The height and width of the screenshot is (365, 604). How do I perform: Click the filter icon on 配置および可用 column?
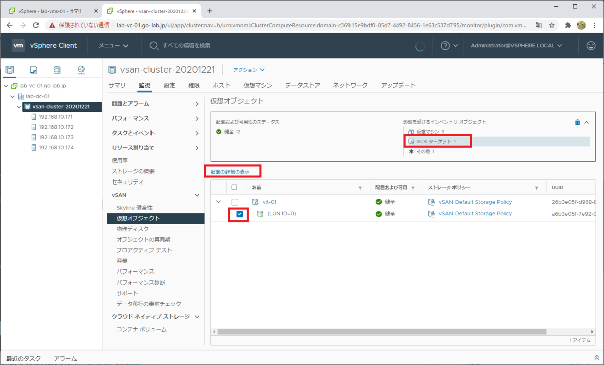click(413, 188)
